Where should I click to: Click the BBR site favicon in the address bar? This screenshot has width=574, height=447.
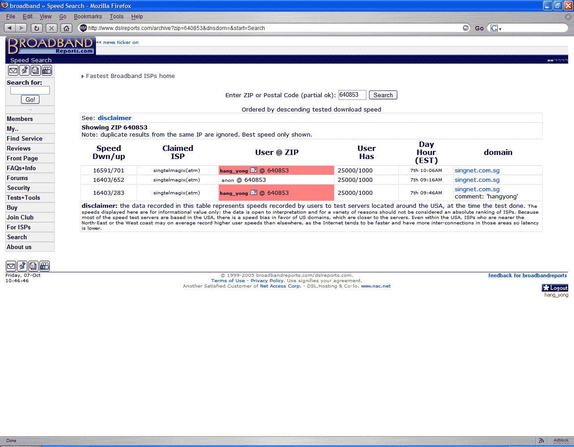83,28
